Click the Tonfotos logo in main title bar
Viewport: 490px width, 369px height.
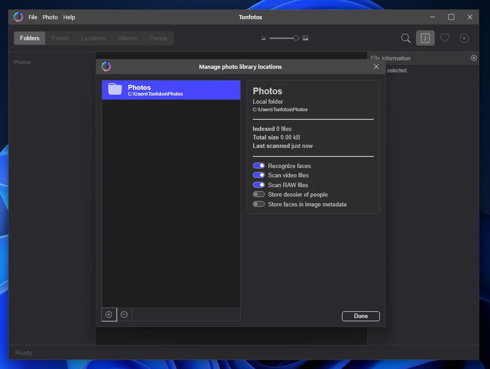tap(18, 17)
